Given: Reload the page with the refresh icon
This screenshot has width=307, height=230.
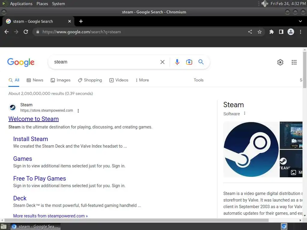Looking at the screenshot, I should (26, 32).
